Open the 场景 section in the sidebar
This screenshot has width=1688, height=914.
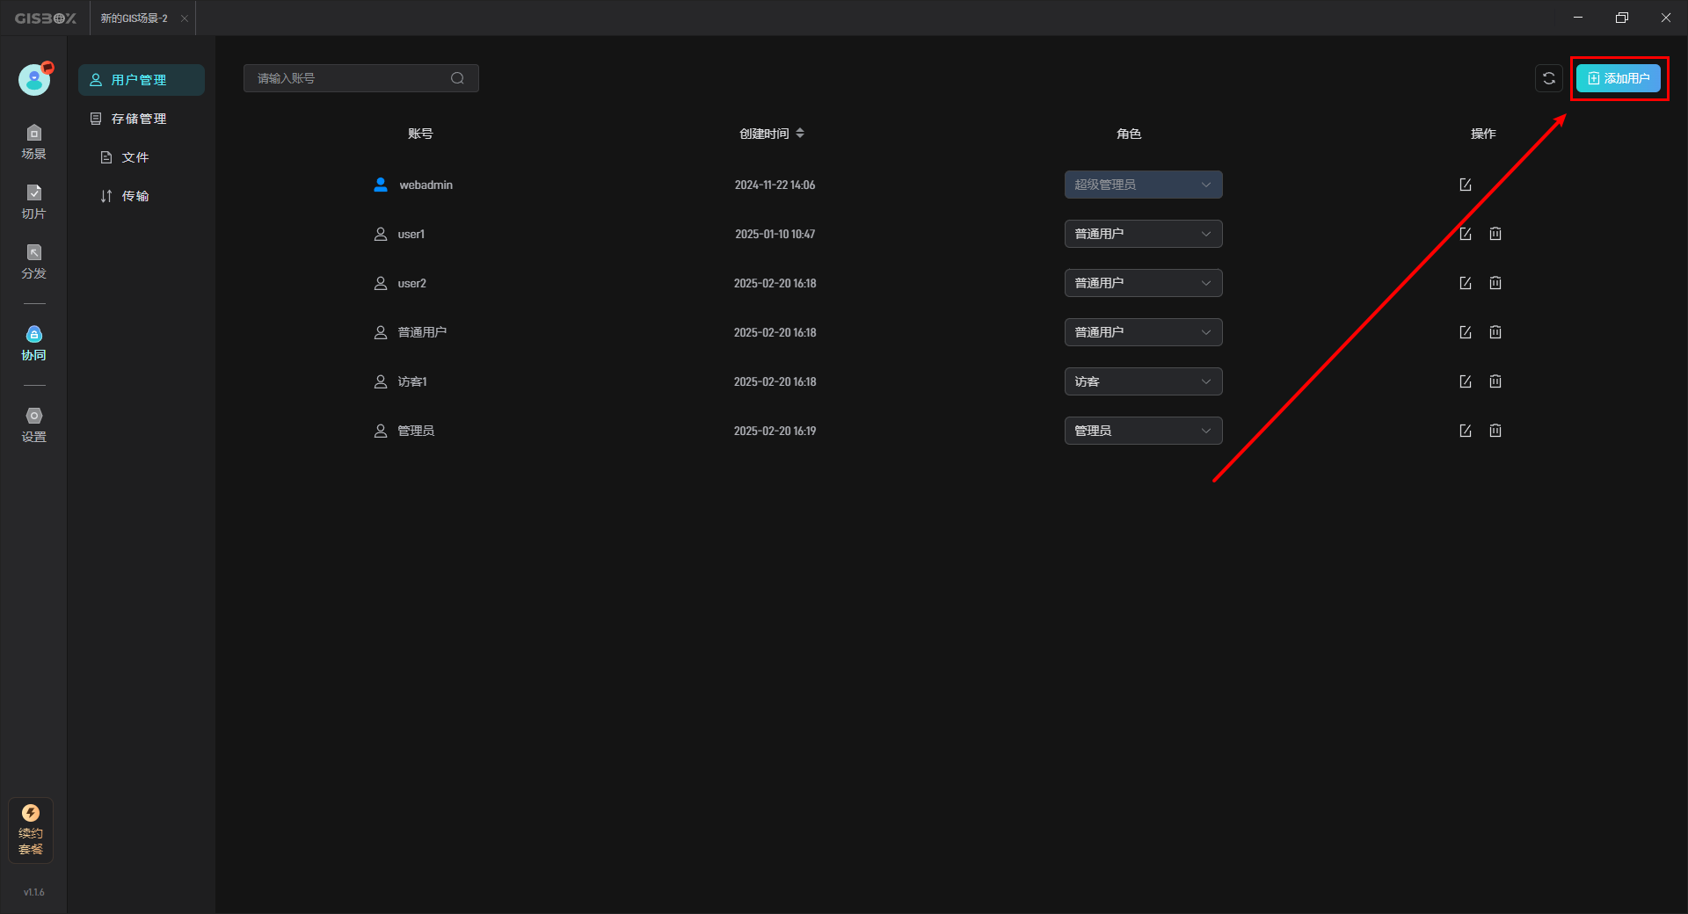point(33,142)
